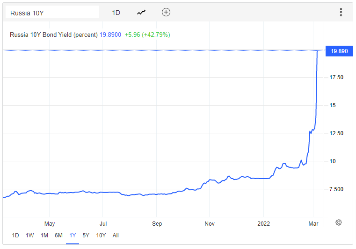Switch to 1M time range
The height and width of the screenshot is (249, 356).
(44, 235)
